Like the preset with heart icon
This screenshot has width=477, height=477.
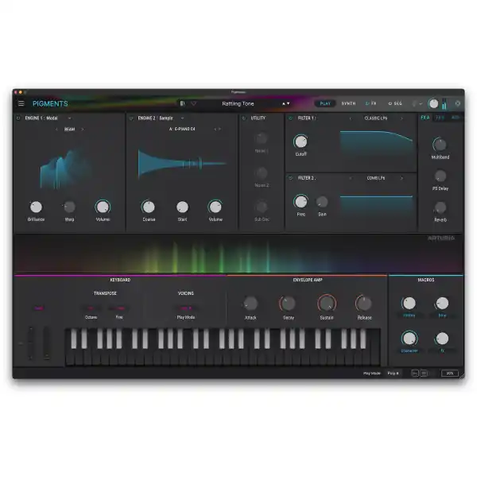(193, 103)
